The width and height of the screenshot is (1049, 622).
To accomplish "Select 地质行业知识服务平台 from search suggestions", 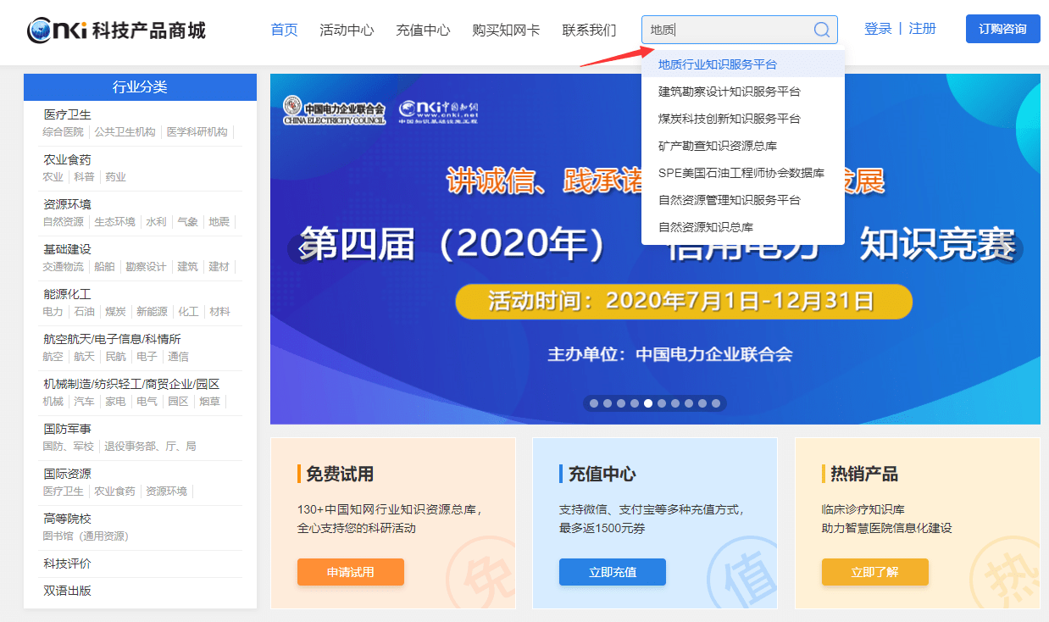I will 718,63.
